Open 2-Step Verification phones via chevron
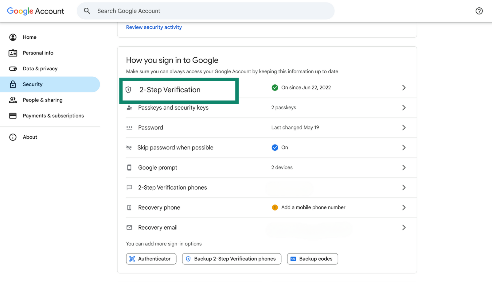 (404, 187)
